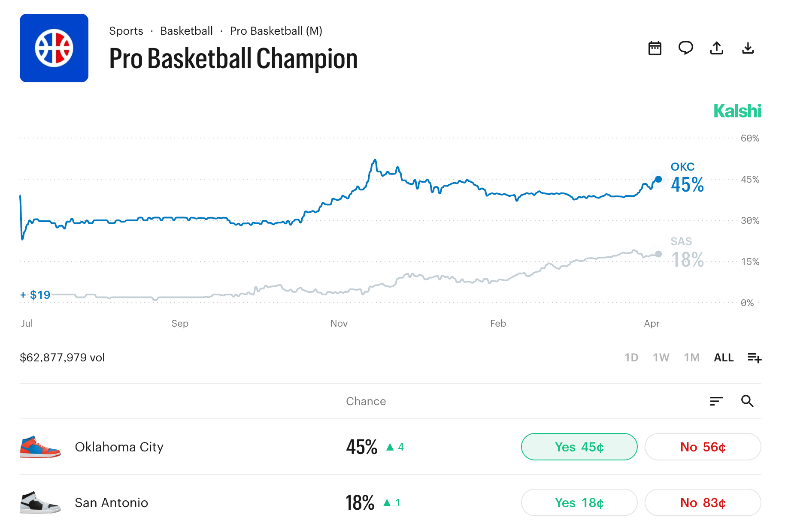Screen dimensions: 788x529
Task: Open the calendar icon in header
Action: (655, 48)
